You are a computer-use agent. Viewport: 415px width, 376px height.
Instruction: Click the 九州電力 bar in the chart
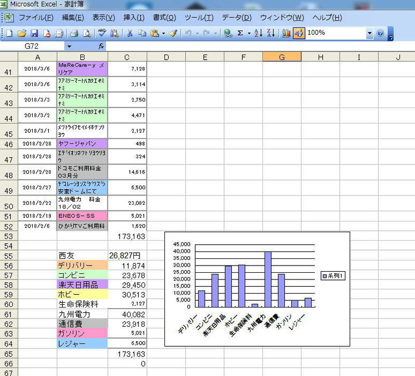[268, 280]
